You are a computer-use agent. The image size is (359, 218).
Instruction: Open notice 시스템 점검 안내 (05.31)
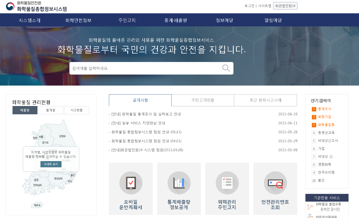[146, 132]
